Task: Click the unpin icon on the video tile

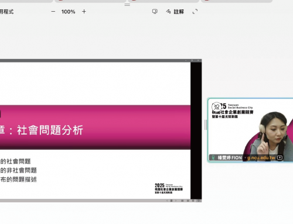Action: coord(216,107)
